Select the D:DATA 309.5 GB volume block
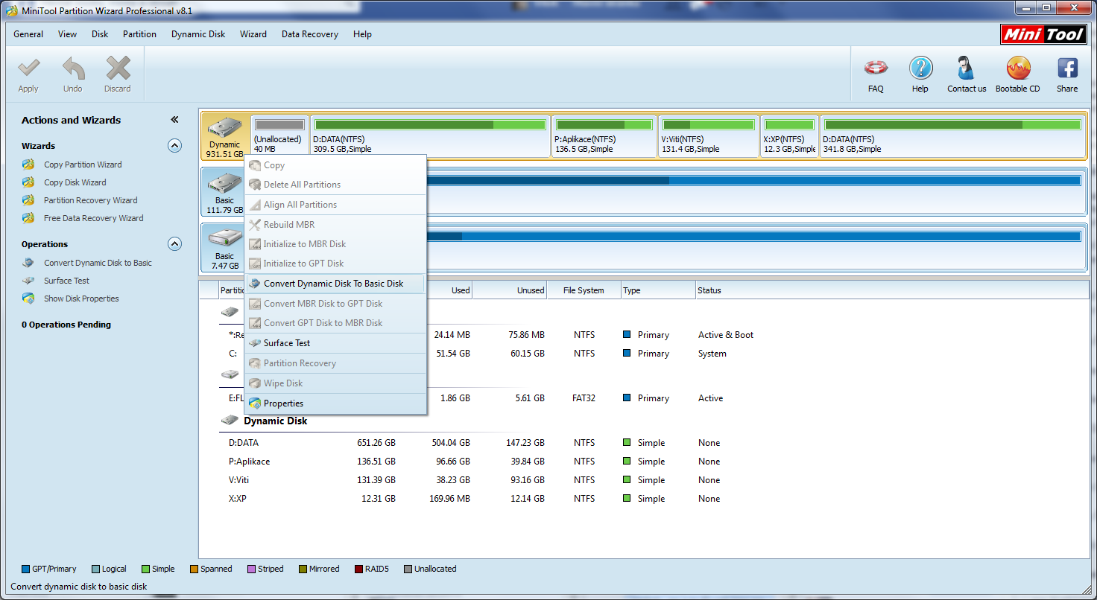This screenshot has width=1097, height=600. coord(430,135)
